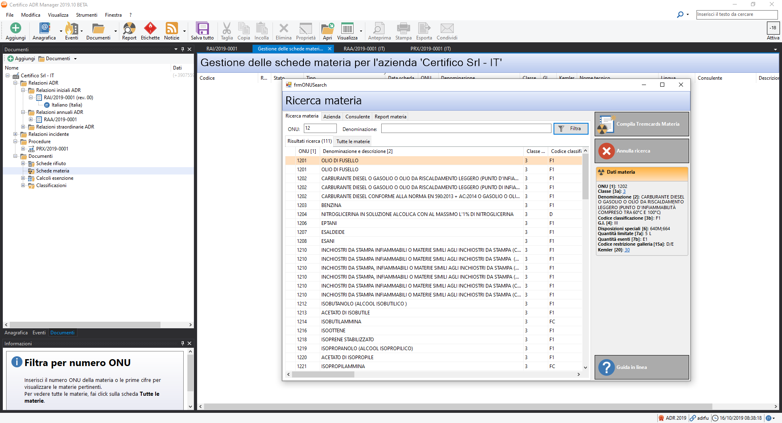Open the Guida in linea help

pyautogui.click(x=641, y=367)
